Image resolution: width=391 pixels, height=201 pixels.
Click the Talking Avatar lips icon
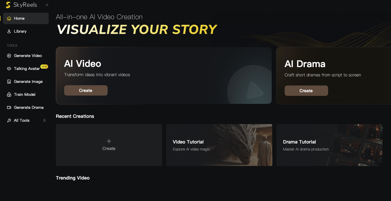click(9, 69)
